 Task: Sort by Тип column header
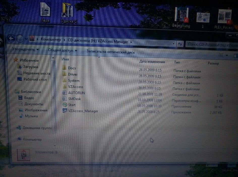177,62
